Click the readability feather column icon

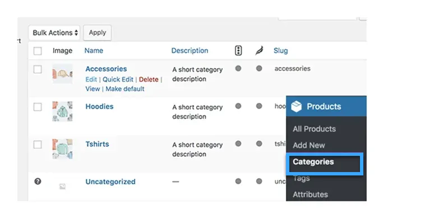click(259, 51)
